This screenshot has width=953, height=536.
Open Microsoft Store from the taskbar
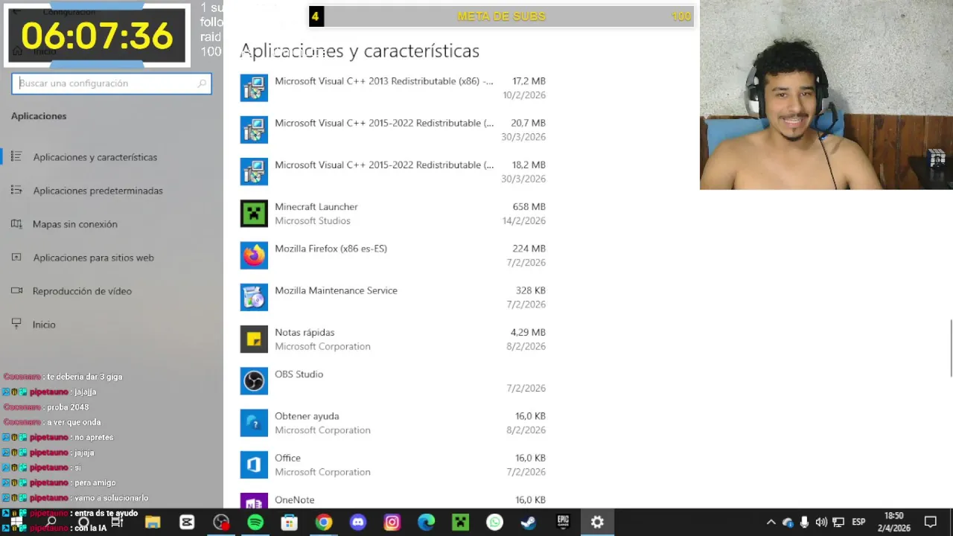(290, 523)
